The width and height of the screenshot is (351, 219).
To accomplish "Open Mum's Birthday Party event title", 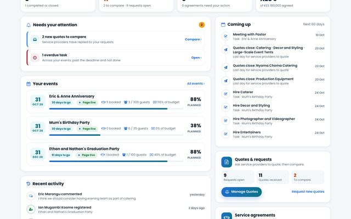I will [x=70, y=123].
